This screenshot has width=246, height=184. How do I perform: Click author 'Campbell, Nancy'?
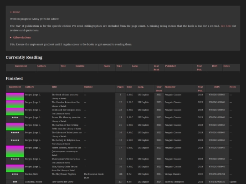33,182
